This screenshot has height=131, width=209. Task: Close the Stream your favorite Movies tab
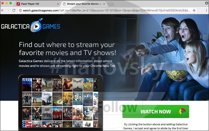[104, 4]
